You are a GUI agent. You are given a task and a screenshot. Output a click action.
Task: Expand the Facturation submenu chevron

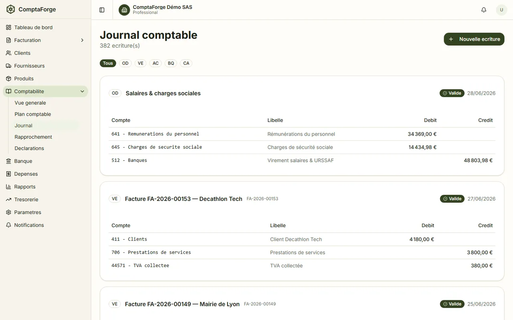tap(82, 40)
